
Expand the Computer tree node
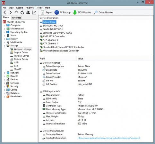[4, 26]
